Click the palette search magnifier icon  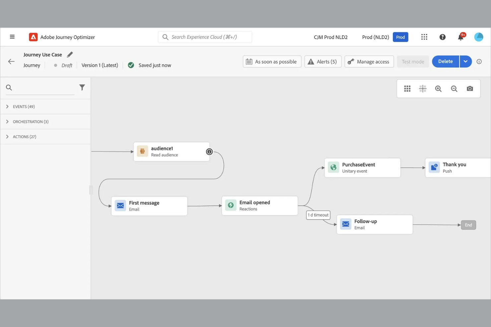pyautogui.click(x=9, y=87)
